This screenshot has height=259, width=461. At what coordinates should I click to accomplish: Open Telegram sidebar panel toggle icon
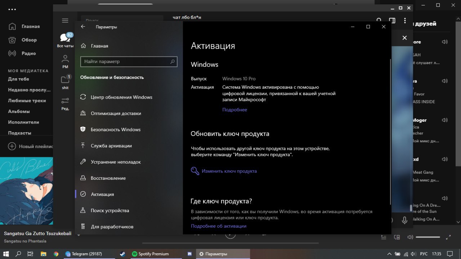392,21
